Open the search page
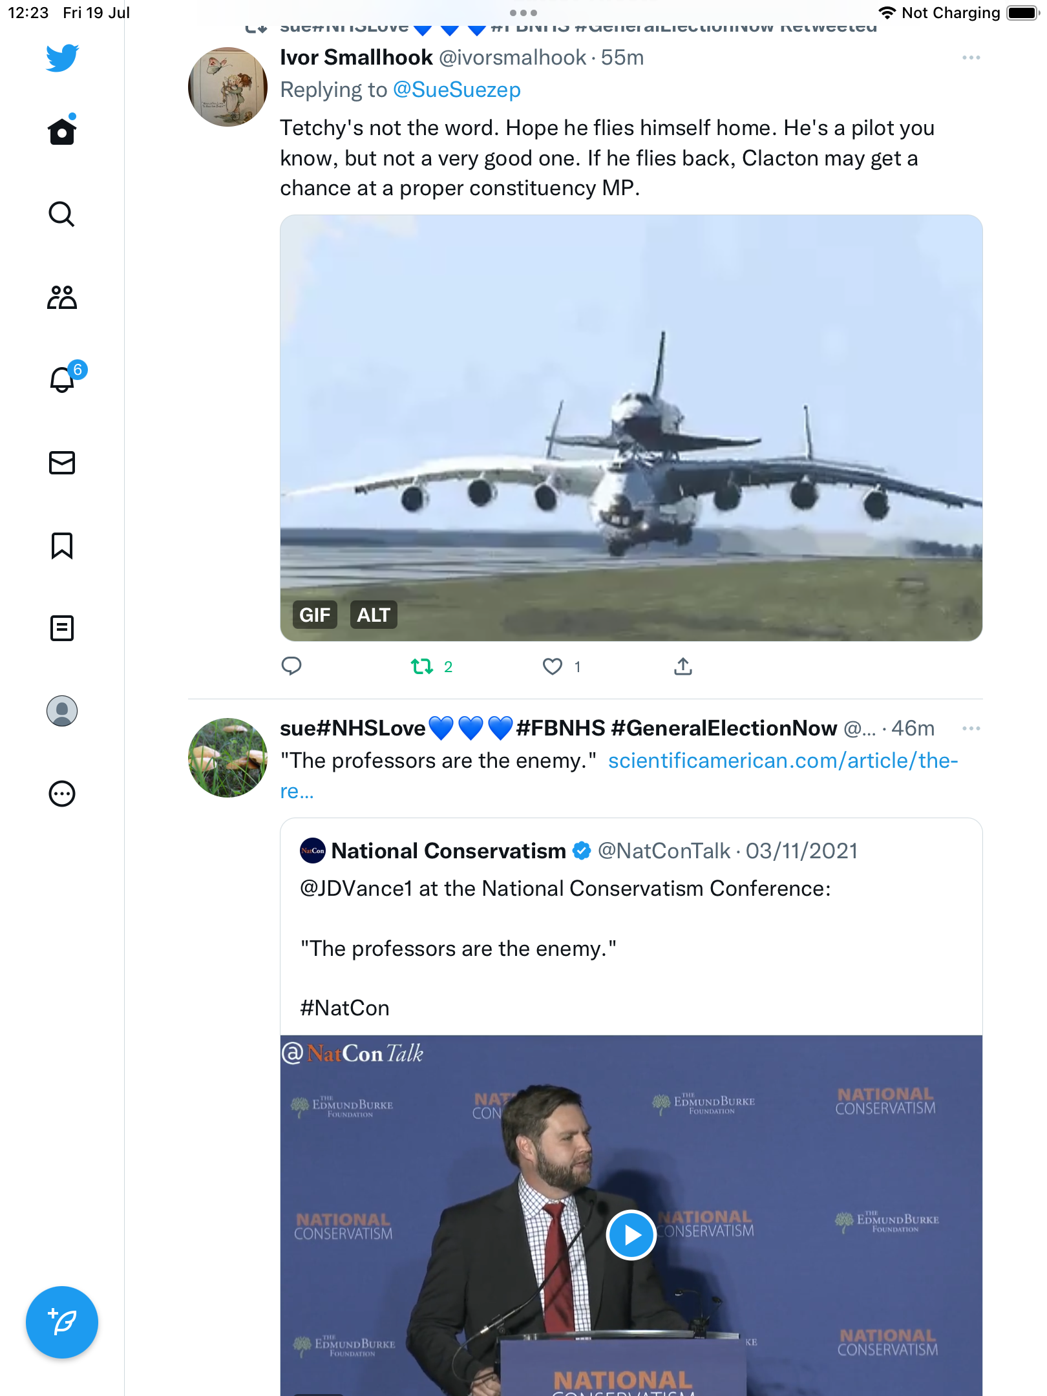Viewport: 1047px width, 1396px height. pos(62,214)
